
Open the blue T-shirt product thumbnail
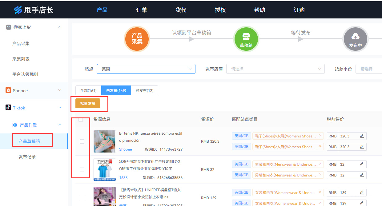(x=105, y=170)
